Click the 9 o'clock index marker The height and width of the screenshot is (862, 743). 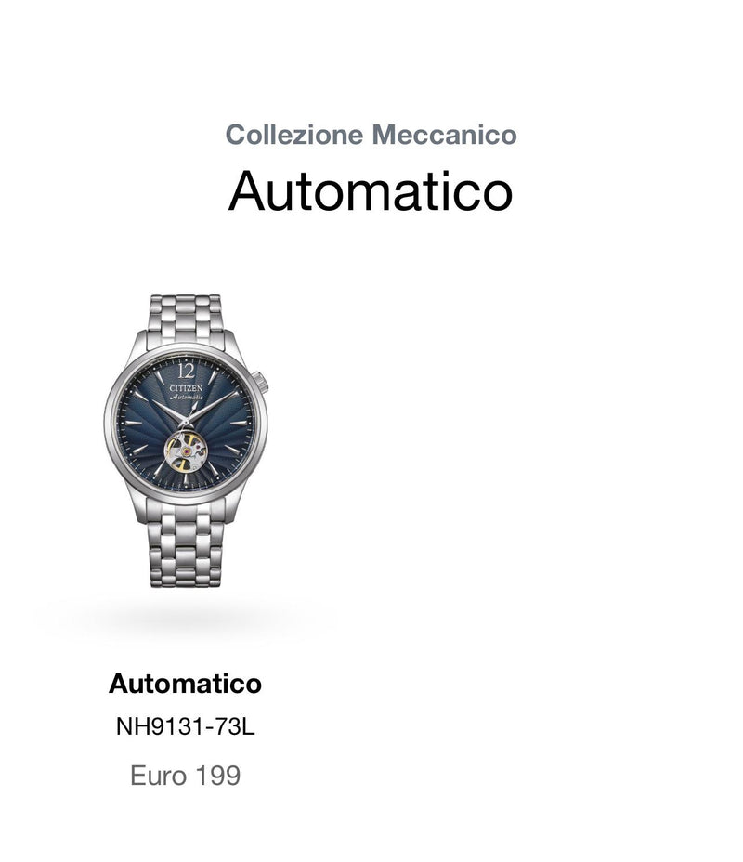tap(133, 423)
